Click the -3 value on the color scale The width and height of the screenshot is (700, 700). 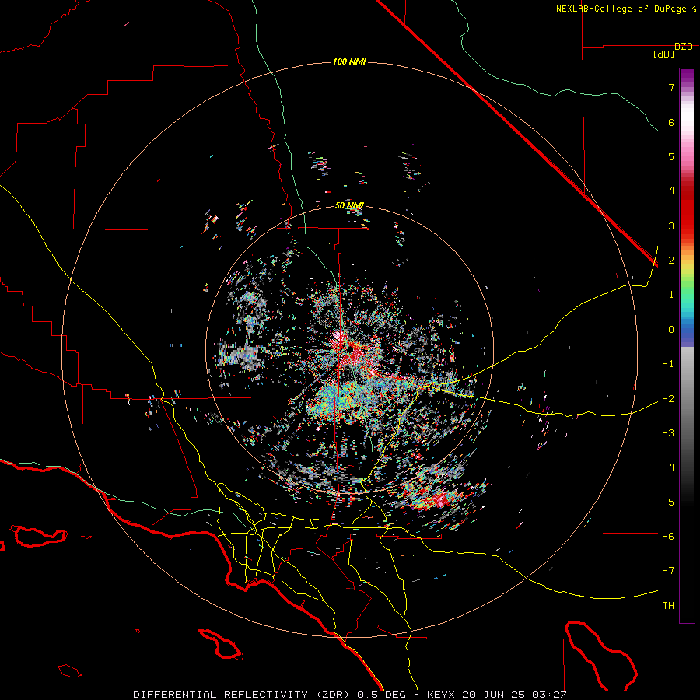pyautogui.click(x=668, y=432)
